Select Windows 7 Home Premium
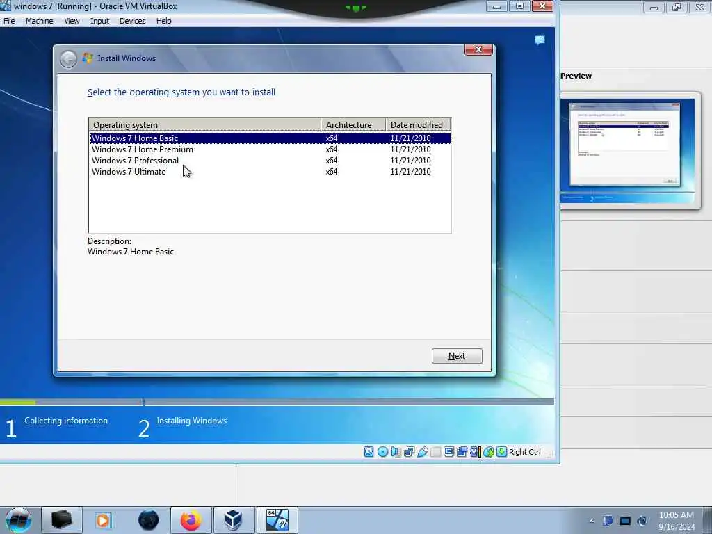Viewport: 712px width, 534px height. [270, 149]
